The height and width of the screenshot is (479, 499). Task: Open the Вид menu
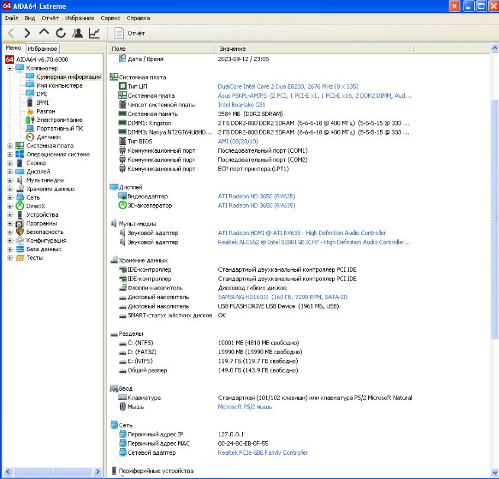[30, 18]
